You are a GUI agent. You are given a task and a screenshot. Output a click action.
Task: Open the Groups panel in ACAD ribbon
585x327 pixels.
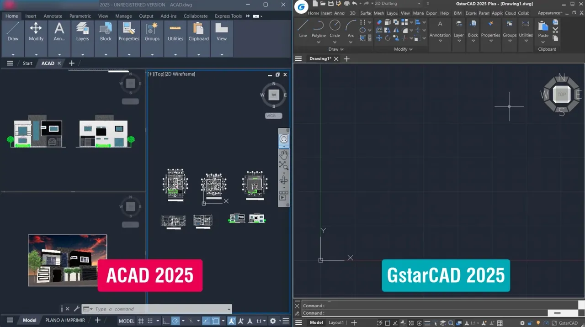point(152,38)
